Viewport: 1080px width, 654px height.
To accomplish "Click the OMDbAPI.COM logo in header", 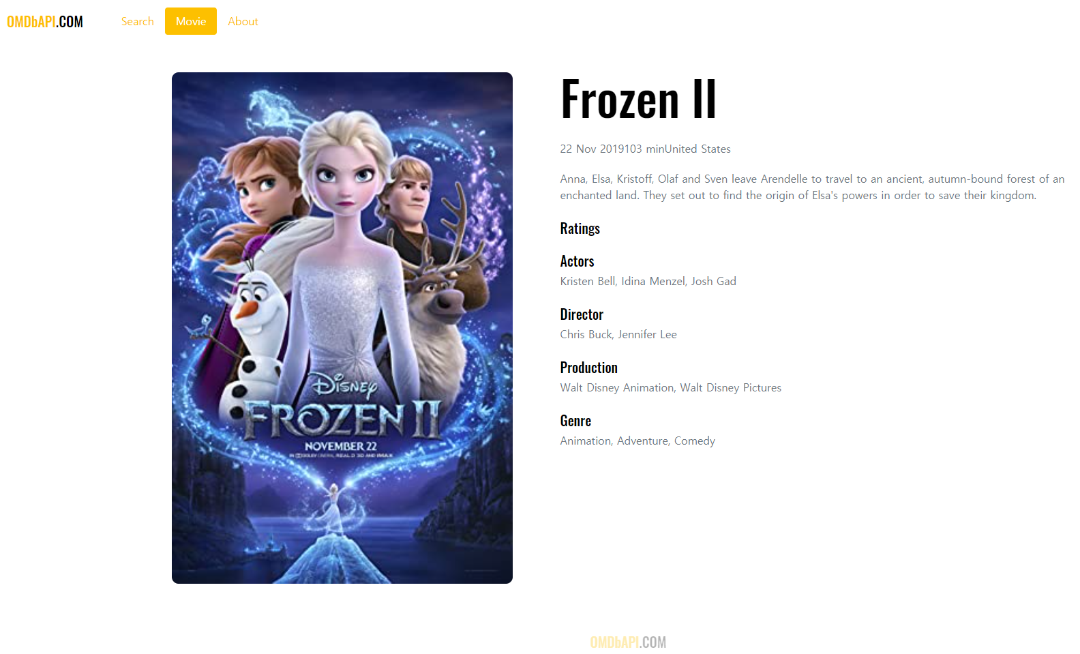I will click(x=45, y=21).
